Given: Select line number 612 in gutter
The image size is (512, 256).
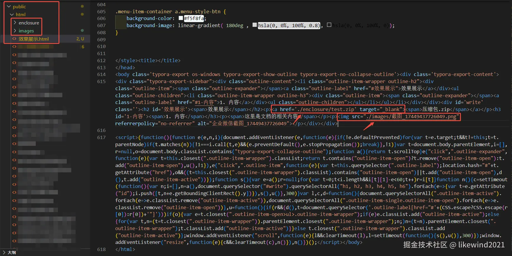Looking at the screenshot, I should [101, 61].
